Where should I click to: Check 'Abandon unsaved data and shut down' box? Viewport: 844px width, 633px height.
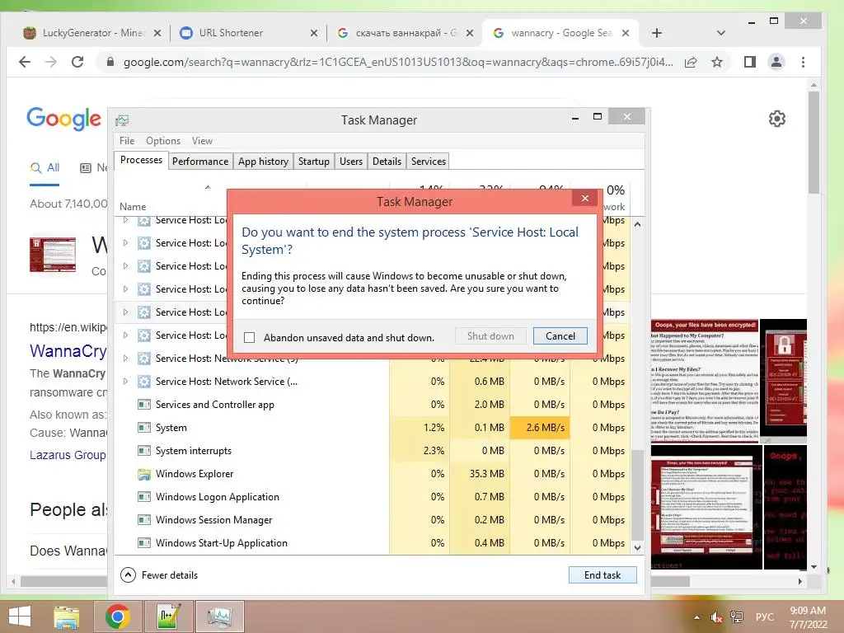(x=249, y=337)
